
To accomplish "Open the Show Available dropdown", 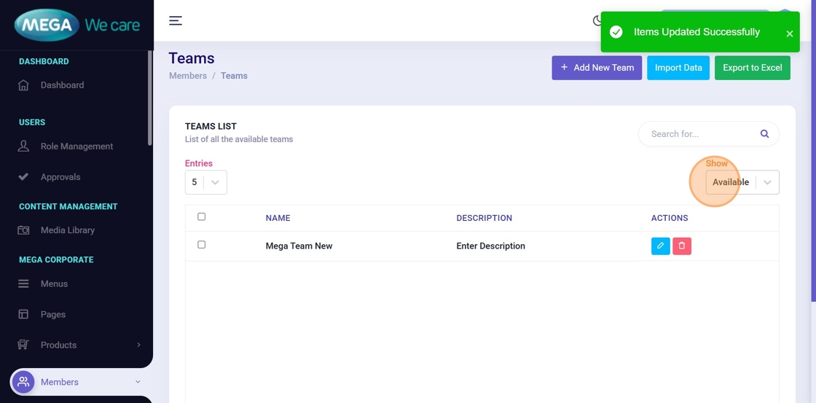I will pos(742,182).
